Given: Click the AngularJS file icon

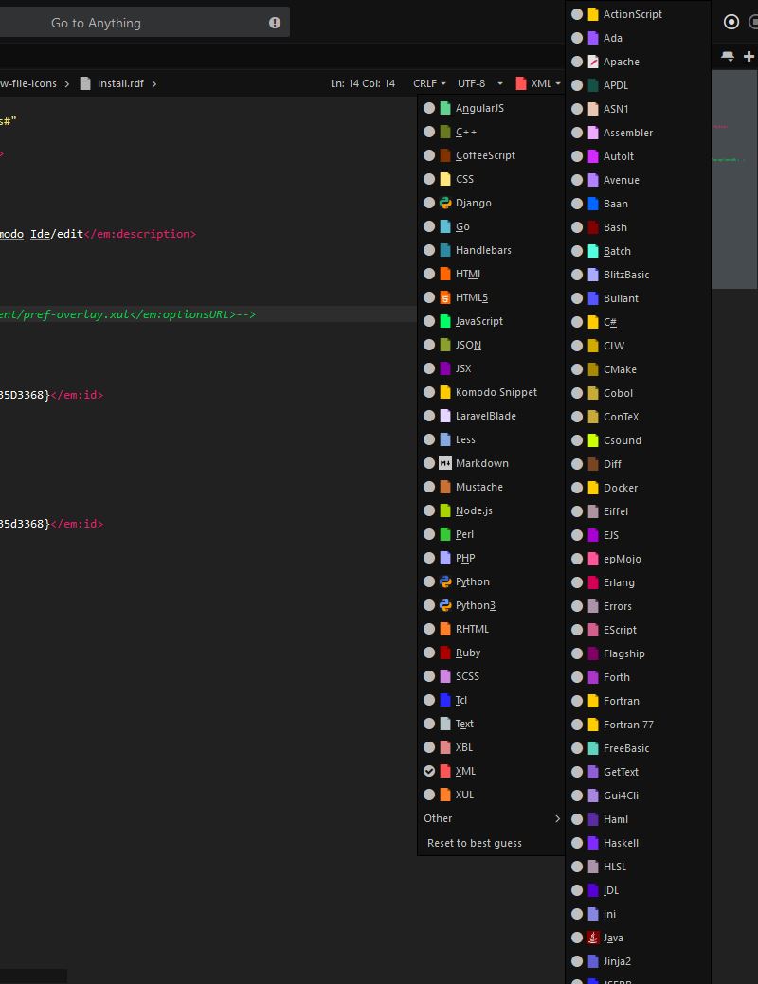Looking at the screenshot, I should point(445,108).
